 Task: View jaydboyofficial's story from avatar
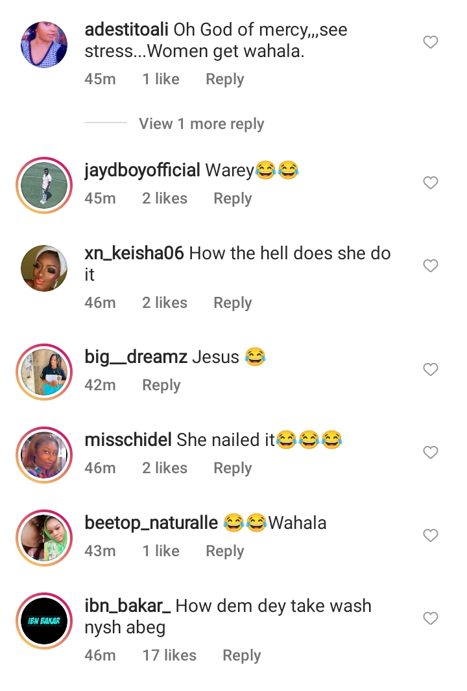pos(44,185)
